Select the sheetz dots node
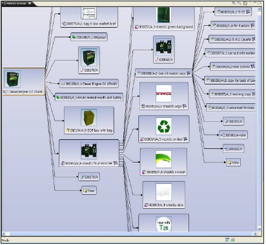The height and width of the screenshot is (245, 266). pyautogui.click(x=164, y=195)
